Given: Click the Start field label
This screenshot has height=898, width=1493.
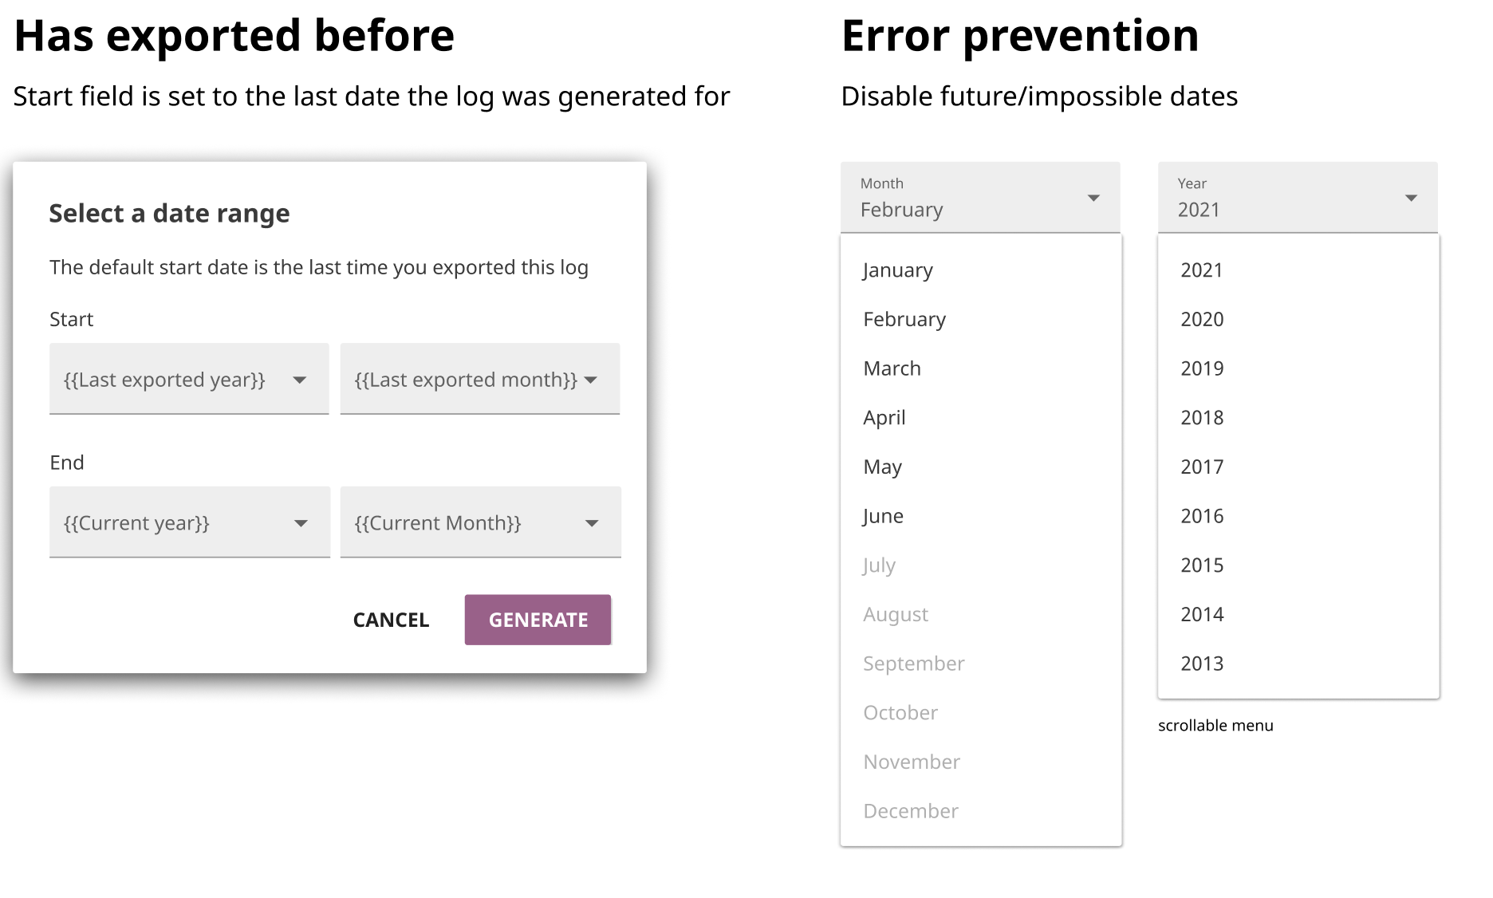Looking at the screenshot, I should [71, 319].
